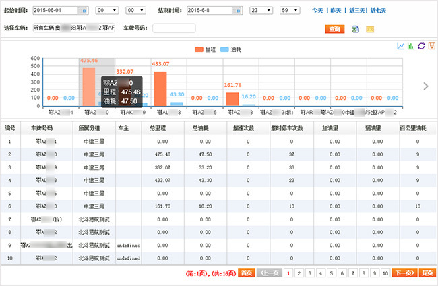Image resolution: width=438 pixels, height=286 pixels.
Task: Go to page 2
Action: 299,273
